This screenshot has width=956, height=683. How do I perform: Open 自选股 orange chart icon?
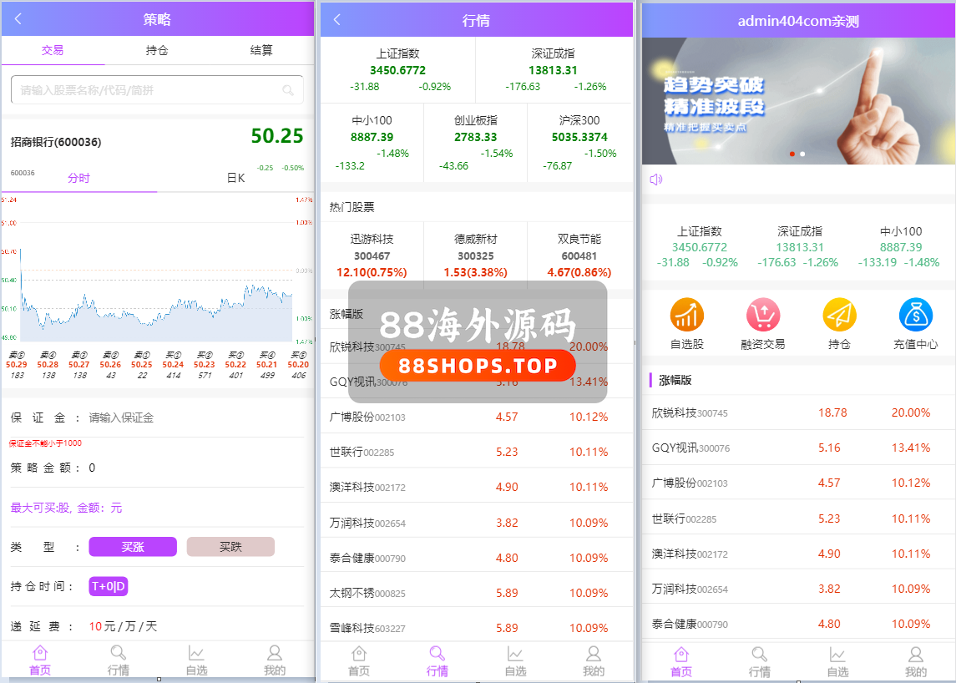(686, 315)
